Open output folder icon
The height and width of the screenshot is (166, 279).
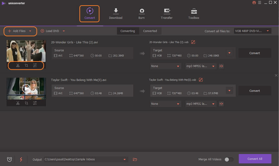coord(135,159)
